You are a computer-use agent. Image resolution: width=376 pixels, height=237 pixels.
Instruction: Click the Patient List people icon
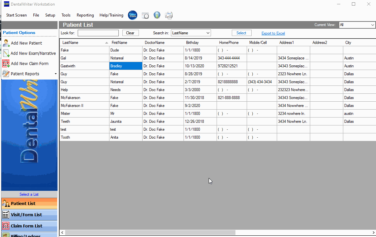6,203
